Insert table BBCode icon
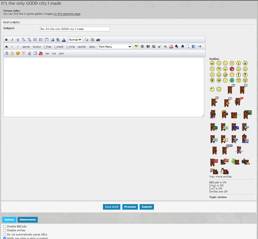The width and height of the screenshot is (258, 239). coord(35,53)
